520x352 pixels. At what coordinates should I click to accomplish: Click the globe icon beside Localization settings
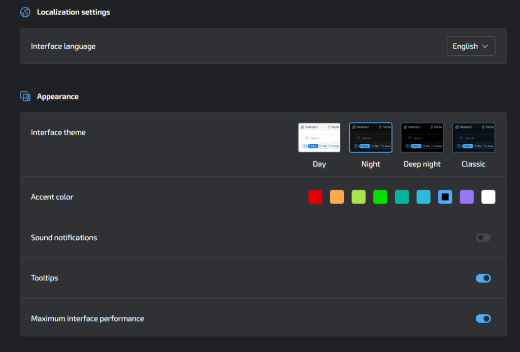[x=25, y=12]
